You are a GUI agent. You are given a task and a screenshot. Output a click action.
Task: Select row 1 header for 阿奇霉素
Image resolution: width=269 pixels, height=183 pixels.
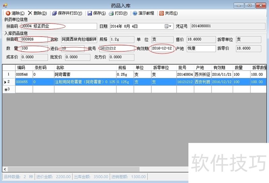[x=9, y=74]
